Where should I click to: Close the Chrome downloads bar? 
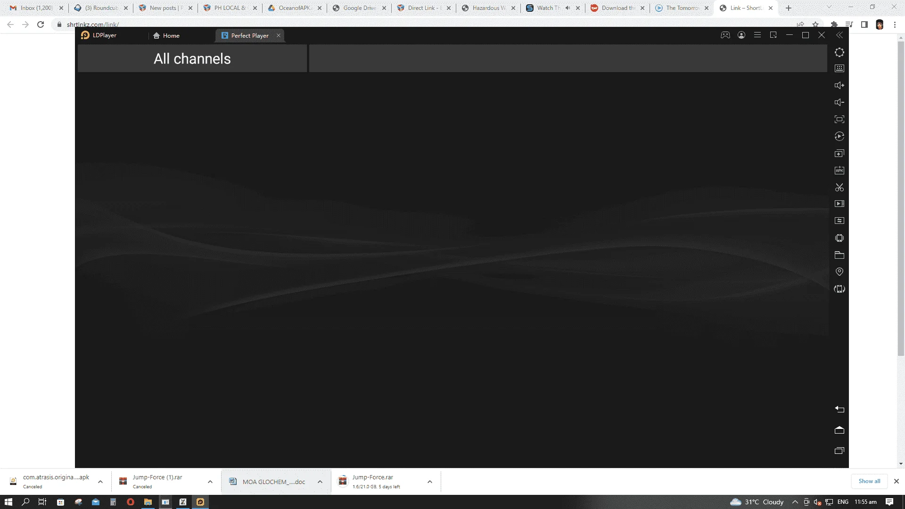point(897,481)
